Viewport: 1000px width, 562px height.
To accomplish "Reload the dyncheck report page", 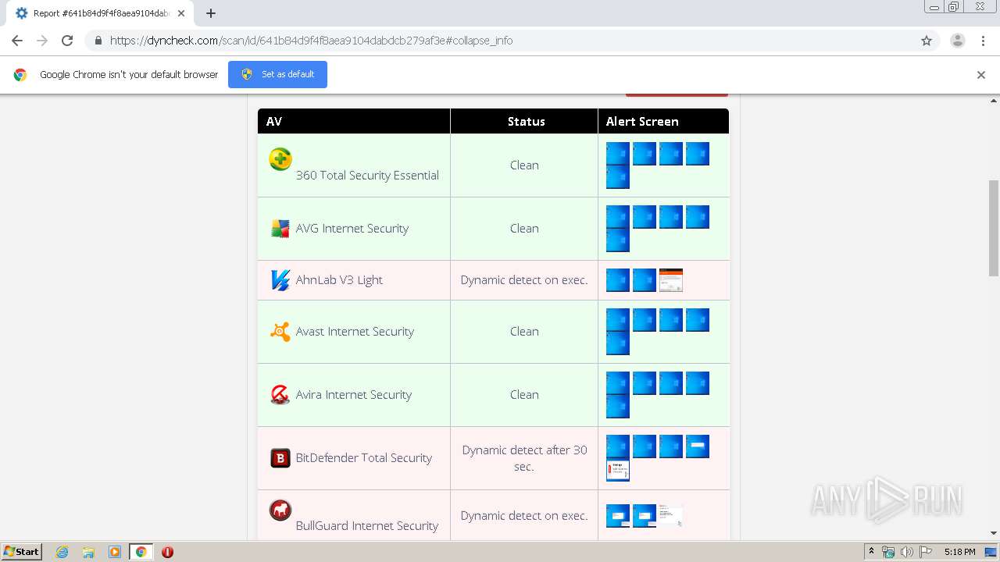I will point(67,41).
